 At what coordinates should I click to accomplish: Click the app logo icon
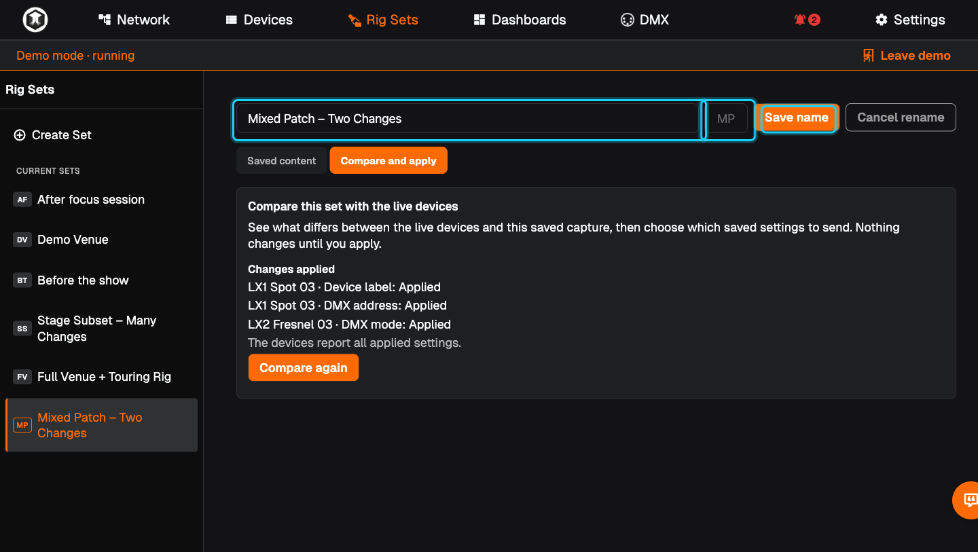pos(35,20)
